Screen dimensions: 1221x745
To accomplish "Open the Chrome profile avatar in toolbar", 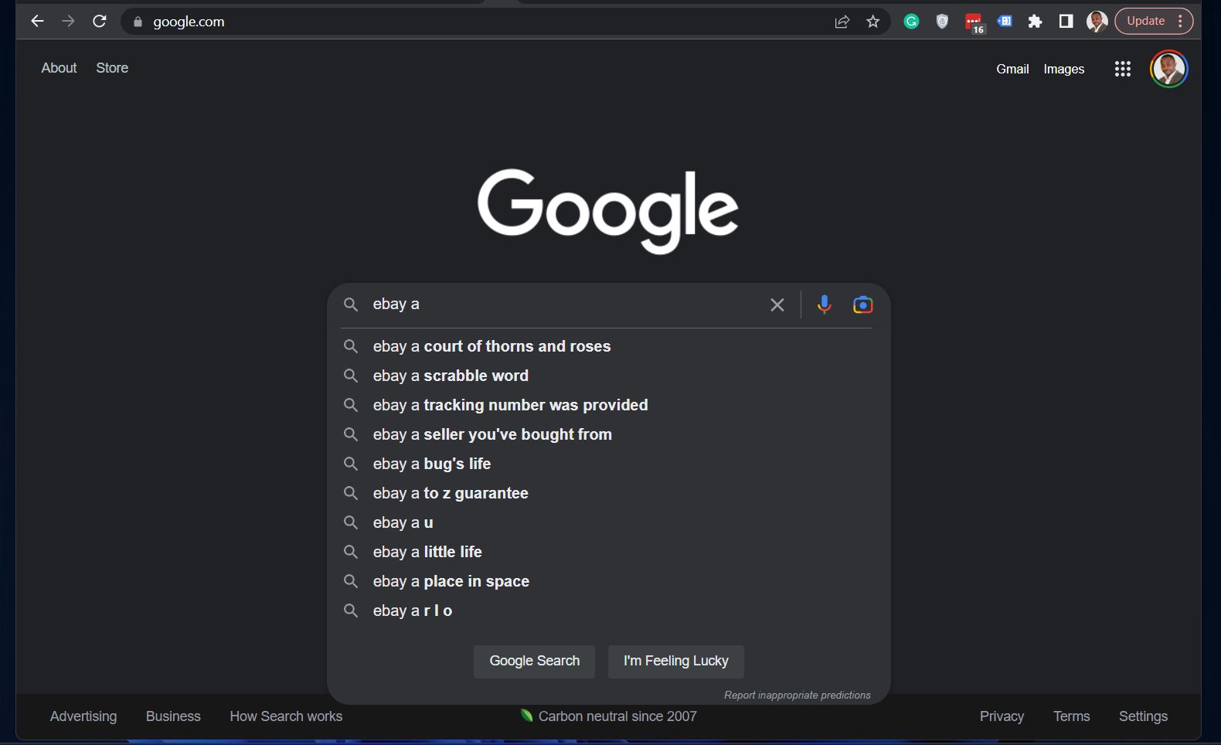I will pyautogui.click(x=1097, y=22).
